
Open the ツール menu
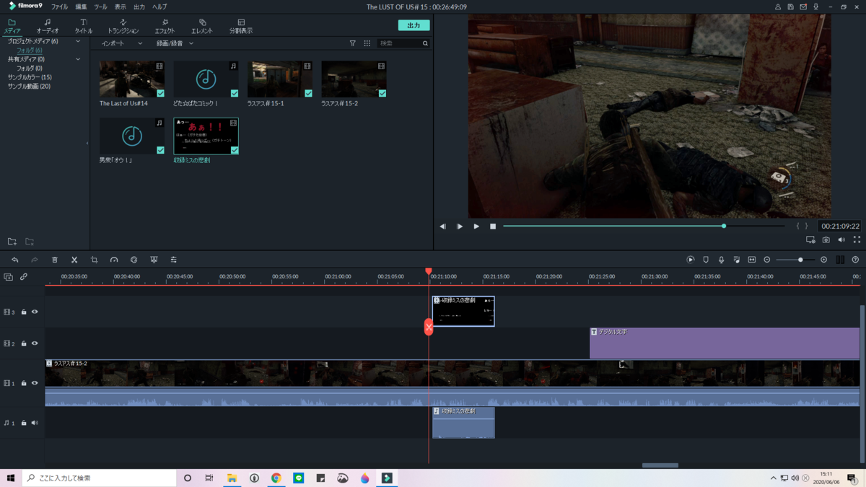[100, 6]
